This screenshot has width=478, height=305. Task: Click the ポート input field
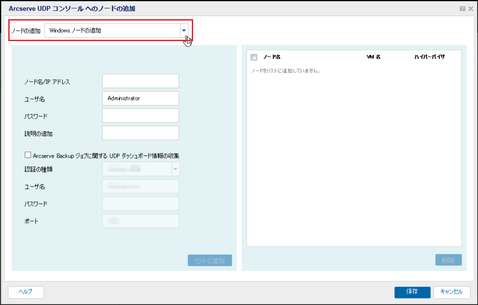141,221
